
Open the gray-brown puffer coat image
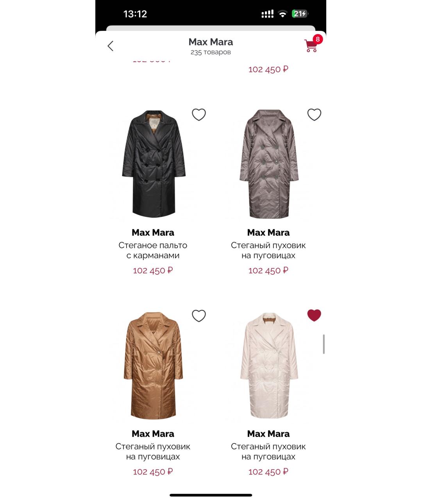[x=268, y=164]
